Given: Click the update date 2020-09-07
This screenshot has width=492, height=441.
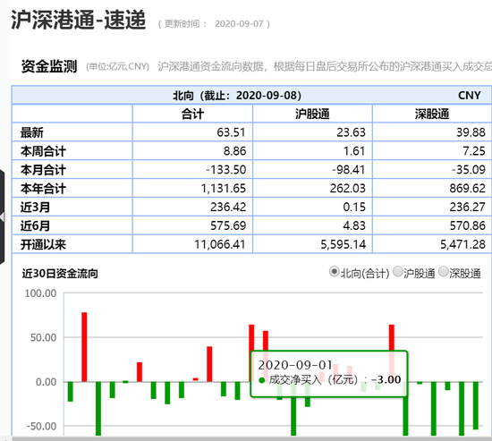Looking at the screenshot, I should point(239,24).
